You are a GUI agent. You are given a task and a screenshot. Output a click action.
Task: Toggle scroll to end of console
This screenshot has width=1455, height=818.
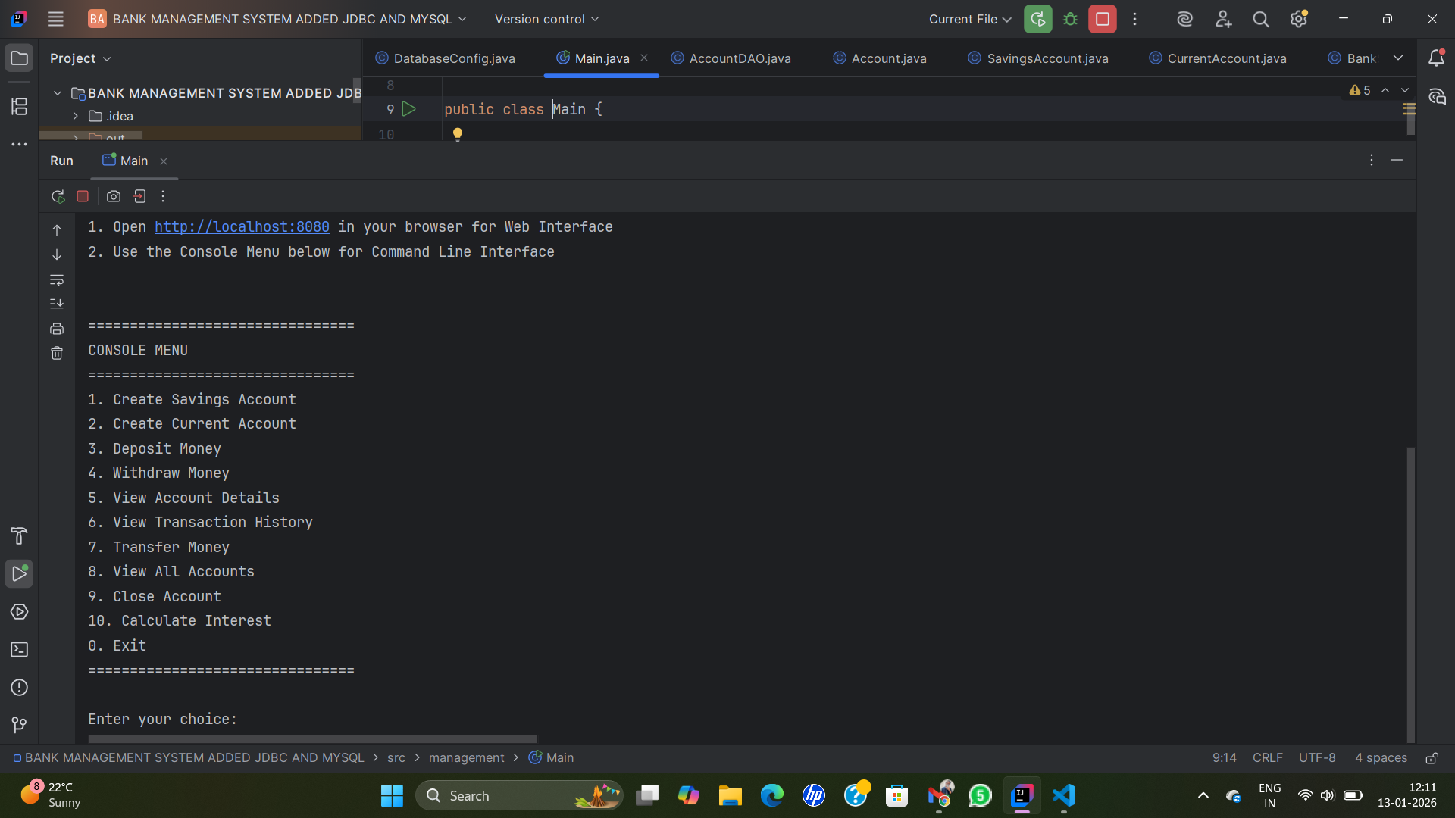coord(57,304)
